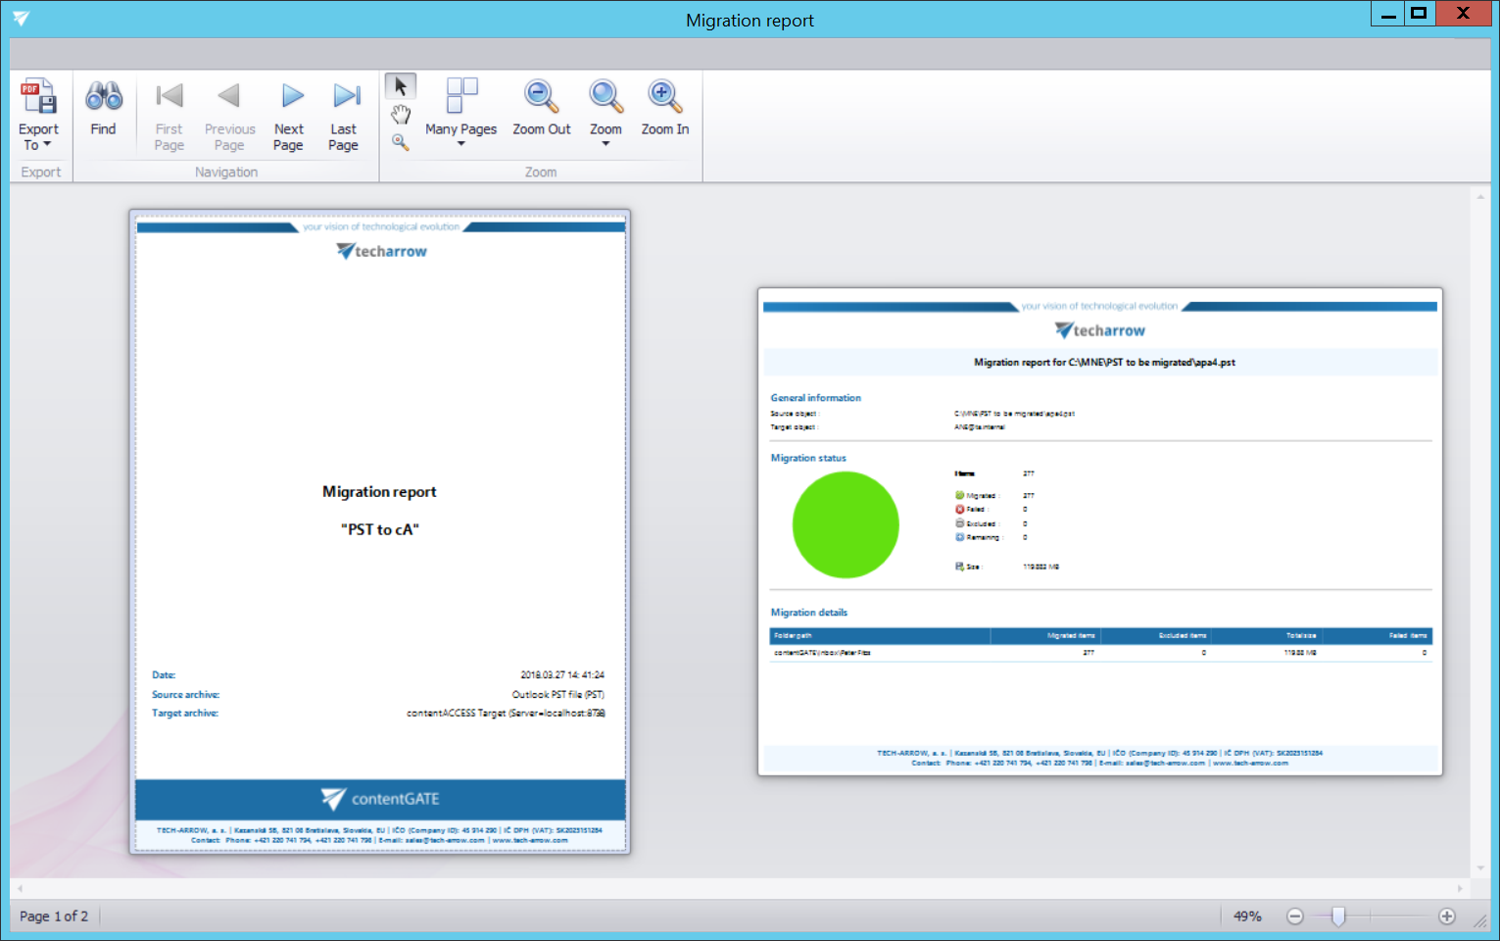The image size is (1500, 941).
Task: Select the Migration report cover page
Action: point(380,531)
